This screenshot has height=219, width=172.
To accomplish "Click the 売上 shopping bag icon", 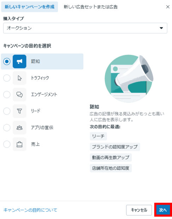I will click(19, 144).
